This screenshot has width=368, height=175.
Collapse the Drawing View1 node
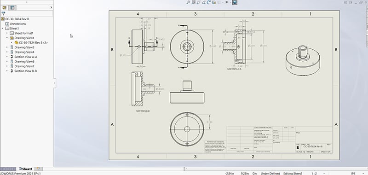coord(7,38)
